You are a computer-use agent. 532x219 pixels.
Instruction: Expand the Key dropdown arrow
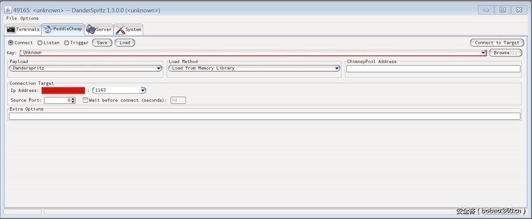(483, 53)
